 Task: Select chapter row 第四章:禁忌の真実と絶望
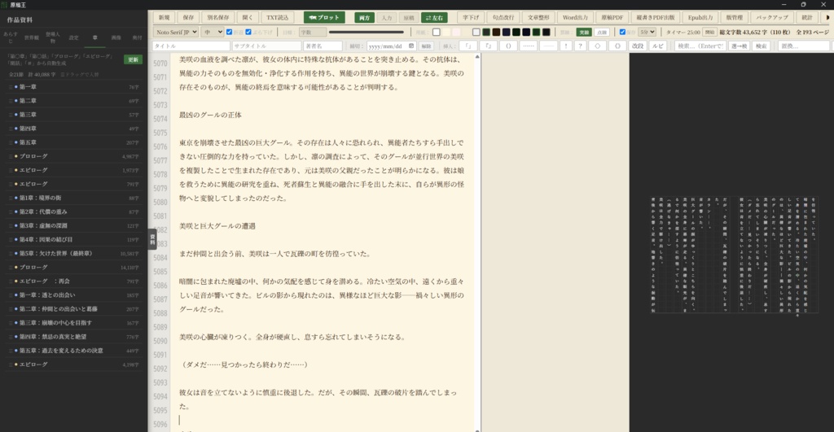click(74, 336)
